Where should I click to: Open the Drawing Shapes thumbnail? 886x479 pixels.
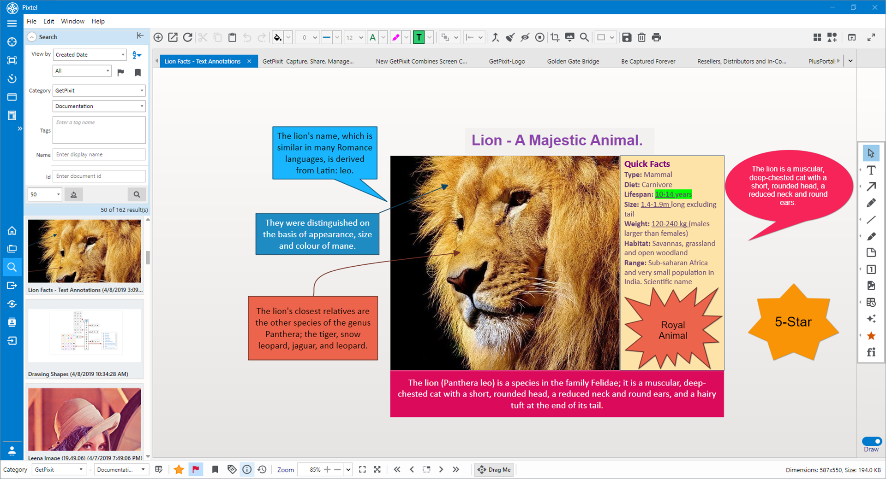pos(84,336)
